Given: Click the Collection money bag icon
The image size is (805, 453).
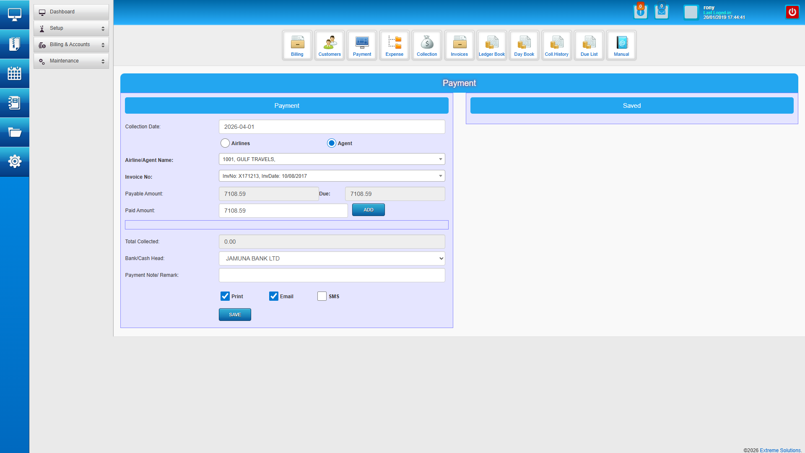Looking at the screenshot, I should click(427, 45).
